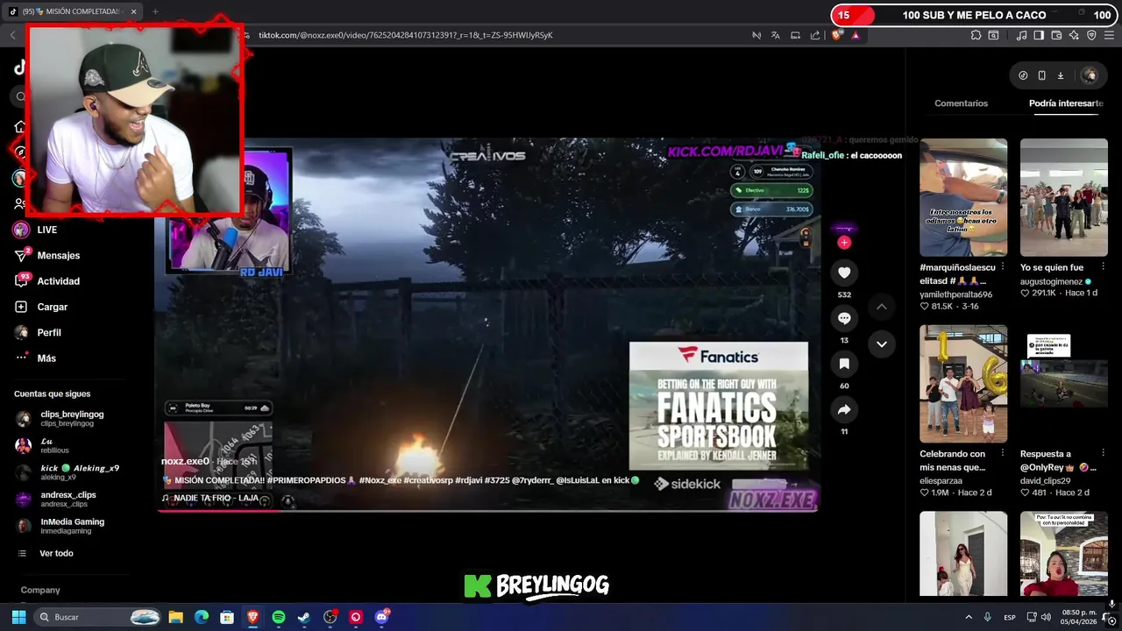This screenshot has width=1122, height=631.
Task: Switch to the Comentarios tab
Action: [961, 103]
